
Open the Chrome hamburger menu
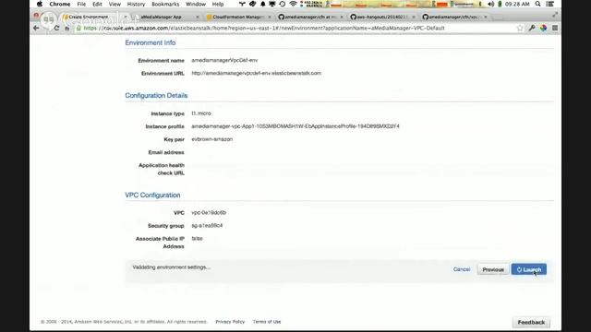coord(555,29)
